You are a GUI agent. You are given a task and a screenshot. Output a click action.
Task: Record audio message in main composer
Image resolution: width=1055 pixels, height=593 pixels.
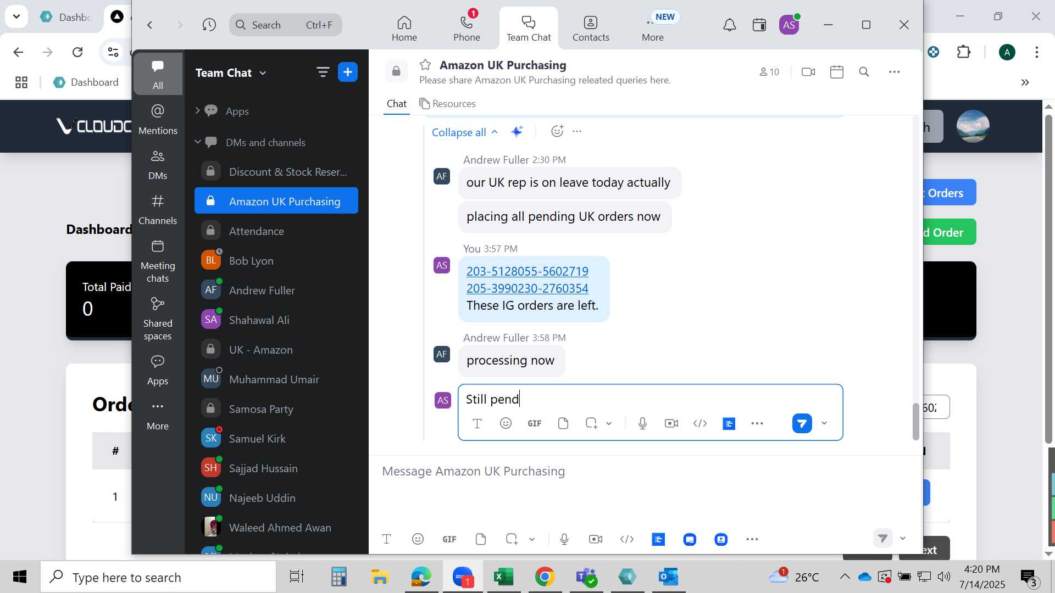point(564,539)
